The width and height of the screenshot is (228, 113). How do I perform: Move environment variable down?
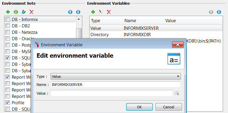[x=219, y=12]
